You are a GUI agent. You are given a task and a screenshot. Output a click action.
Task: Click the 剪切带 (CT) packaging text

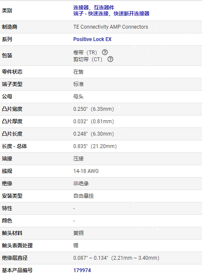[88, 59]
